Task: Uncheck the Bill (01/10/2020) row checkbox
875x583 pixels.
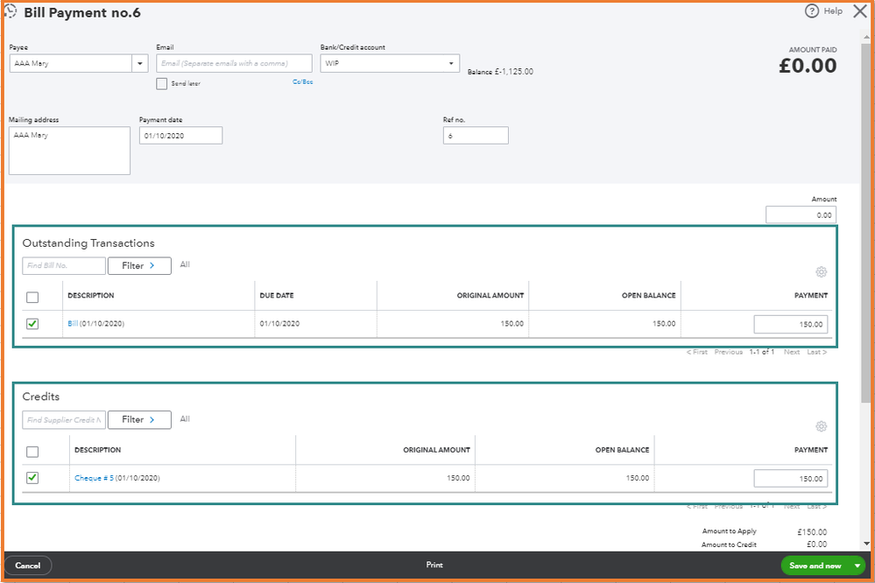Action: point(32,324)
